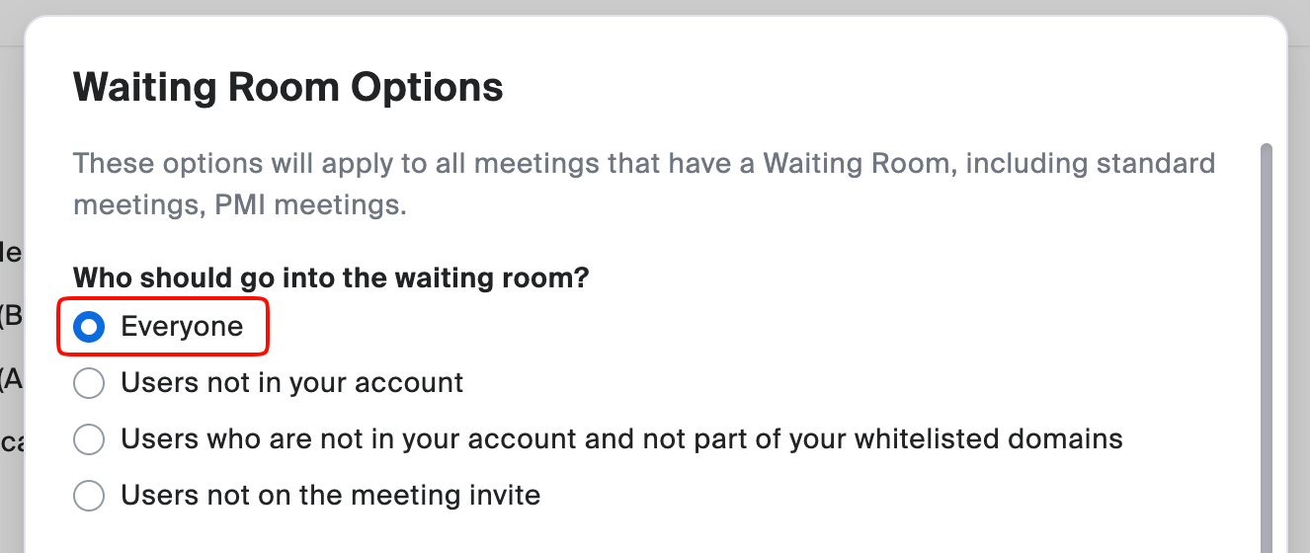This screenshot has height=553, width=1310.
Task: Click the Waiting Room Options heading
Action: [287, 88]
